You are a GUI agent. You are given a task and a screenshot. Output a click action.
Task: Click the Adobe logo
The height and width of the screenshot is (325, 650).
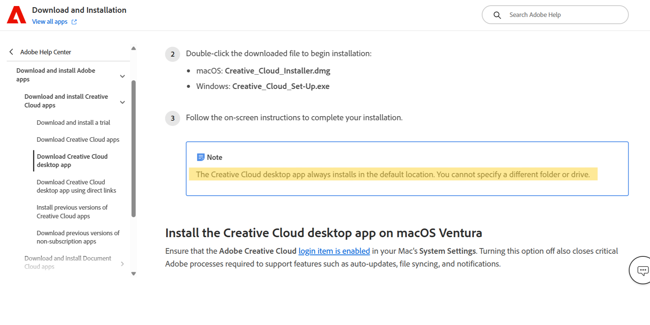[17, 15]
